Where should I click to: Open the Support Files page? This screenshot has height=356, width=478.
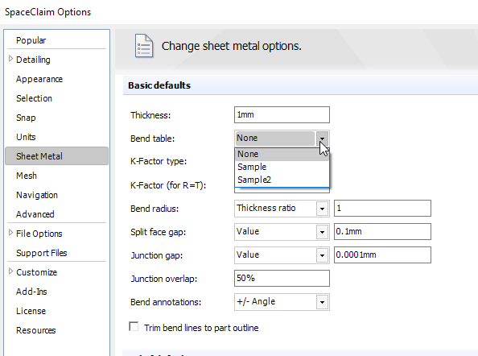coord(42,253)
